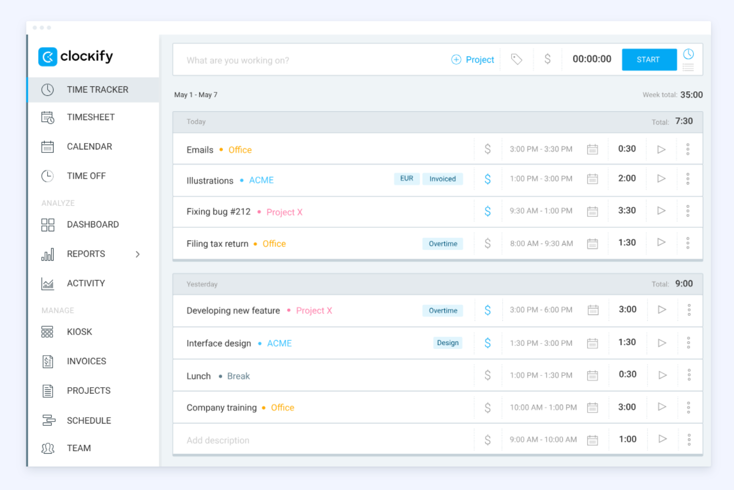
Task: Click the tag icon in tracker bar
Action: click(x=516, y=60)
